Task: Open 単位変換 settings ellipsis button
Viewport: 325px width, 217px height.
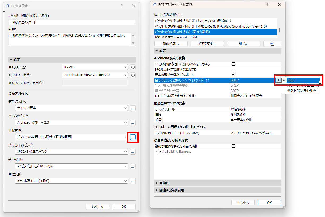Action: pos(133,181)
